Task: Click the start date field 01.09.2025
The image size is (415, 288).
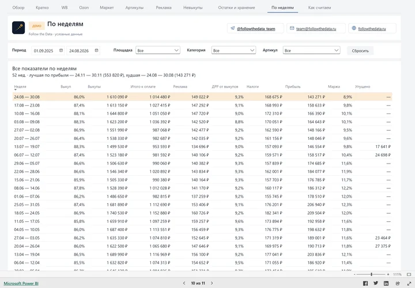Action: click(x=48, y=51)
